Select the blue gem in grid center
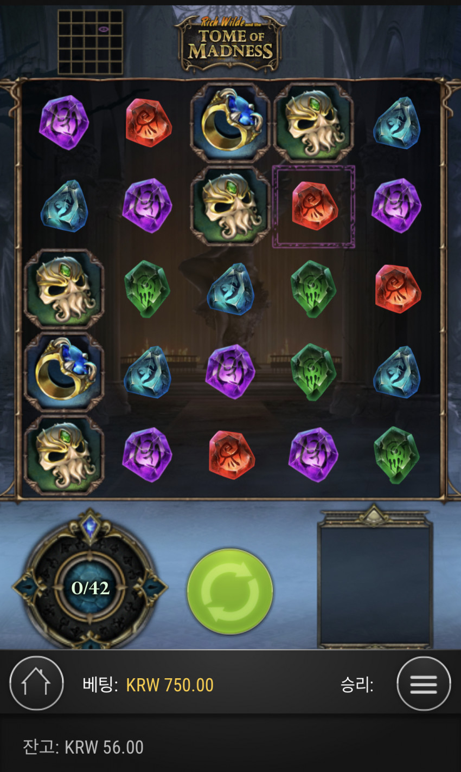This screenshot has height=772, width=461. [230, 289]
